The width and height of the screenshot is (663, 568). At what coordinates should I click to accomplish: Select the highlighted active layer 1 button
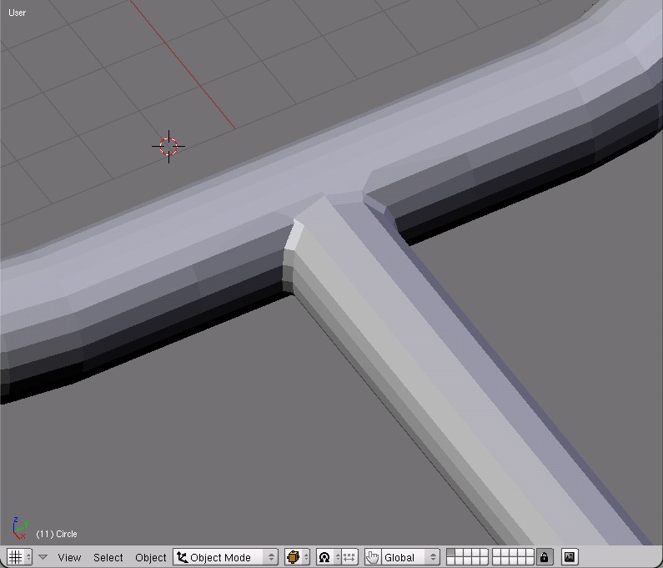point(450,553)
